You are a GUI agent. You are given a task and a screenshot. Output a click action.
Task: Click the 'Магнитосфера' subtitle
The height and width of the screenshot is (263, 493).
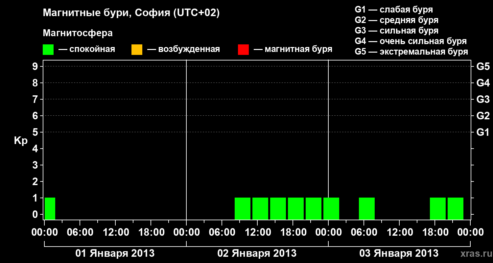(x=78, y=33)
